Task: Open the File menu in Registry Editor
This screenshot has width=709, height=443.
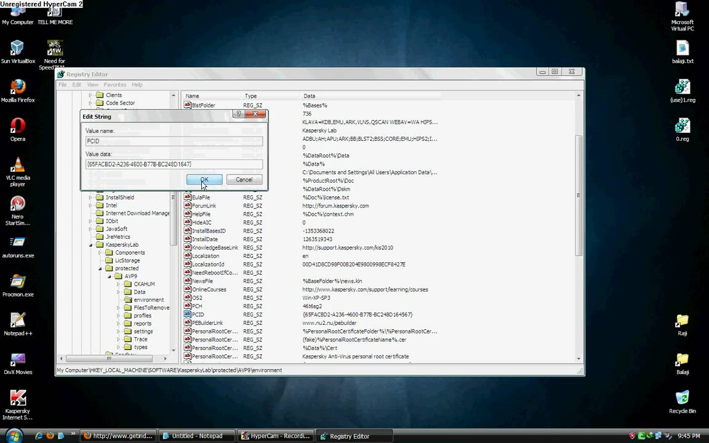Action: (62, 84)
